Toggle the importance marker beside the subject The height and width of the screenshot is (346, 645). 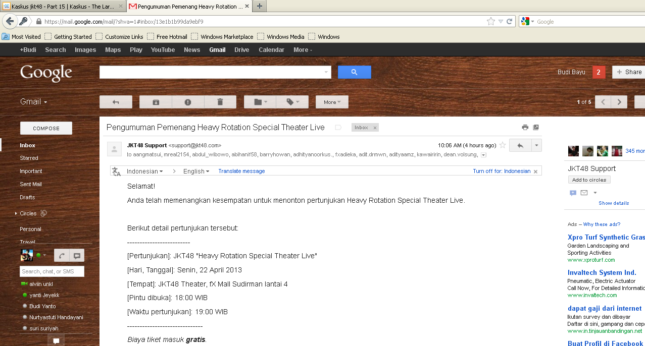point(338,128)
